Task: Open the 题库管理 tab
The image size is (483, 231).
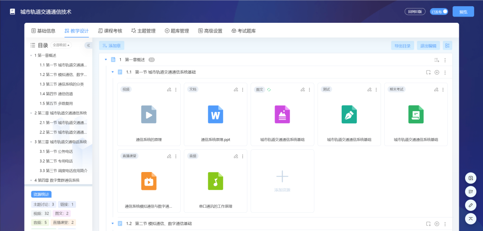Action: point(177,31)
